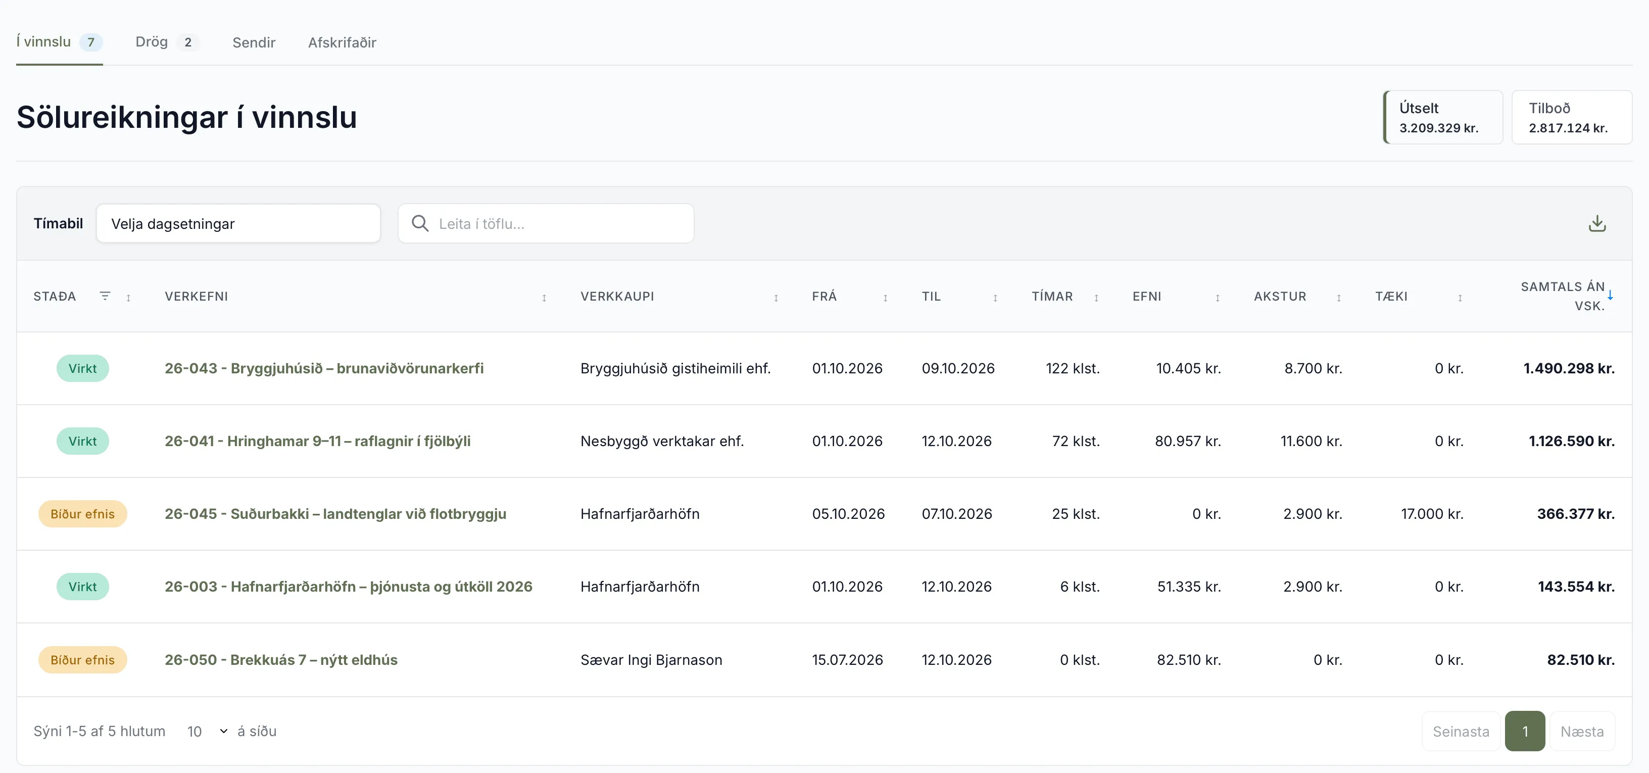Open project 26-041 Hringhamar 9–11
This screenshot has height=773, width=1649.
pyautogui.click(x=317, y=441)
